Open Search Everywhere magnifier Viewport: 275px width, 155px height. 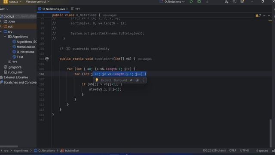click(x=234, y=2)
